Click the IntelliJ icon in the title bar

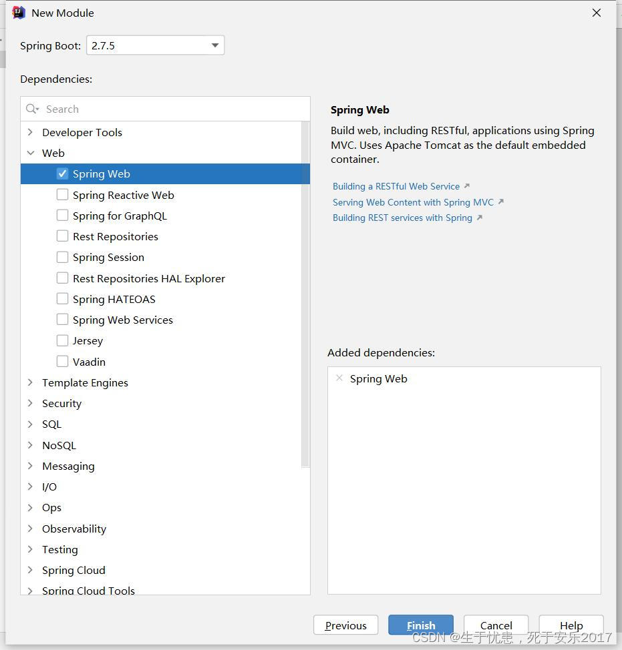tap(17, 12)
